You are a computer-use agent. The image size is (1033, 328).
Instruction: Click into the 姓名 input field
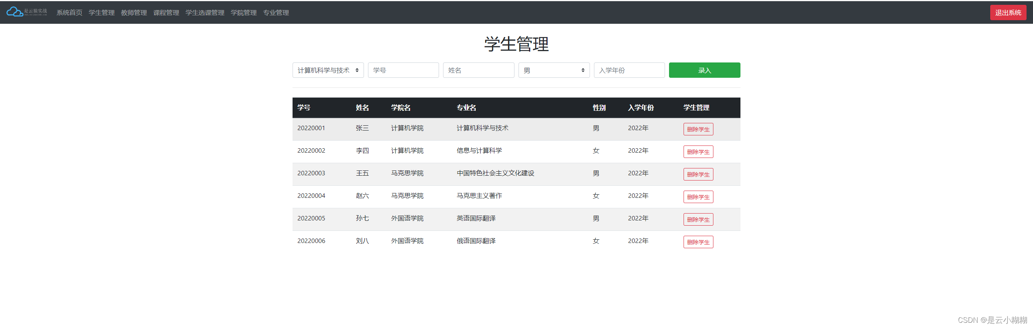(x=479, y=70)
